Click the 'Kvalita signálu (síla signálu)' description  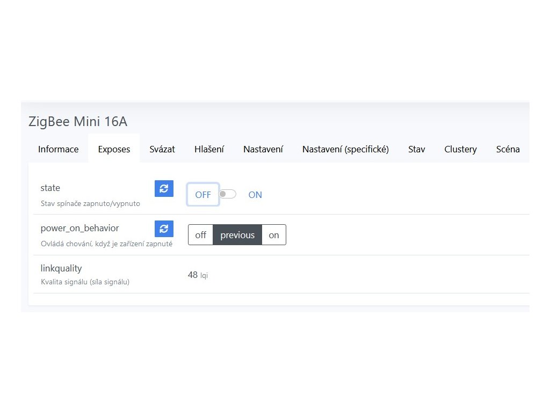click(x=85, y=282)
